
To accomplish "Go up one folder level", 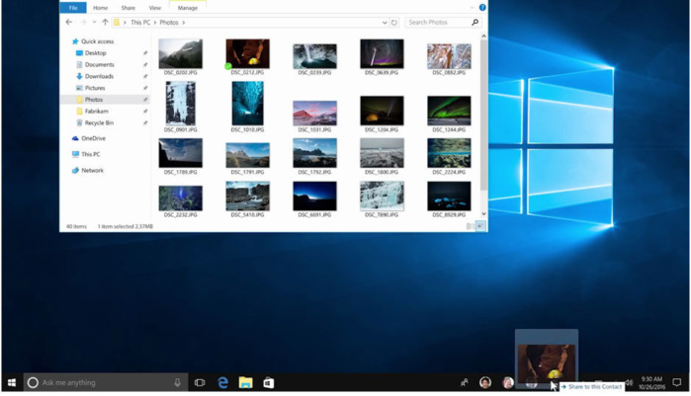I will 105,22.
